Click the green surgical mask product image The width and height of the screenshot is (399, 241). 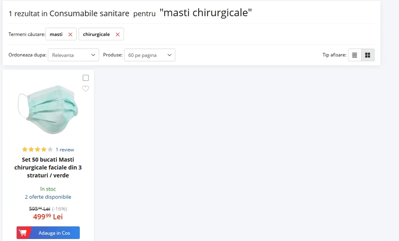(x=48, y=109)
